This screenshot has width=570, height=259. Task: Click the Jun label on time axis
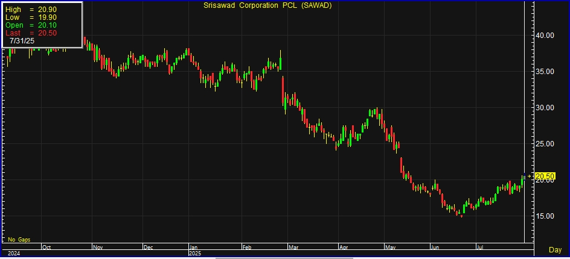pyautogui.click(x=436, y=248)
